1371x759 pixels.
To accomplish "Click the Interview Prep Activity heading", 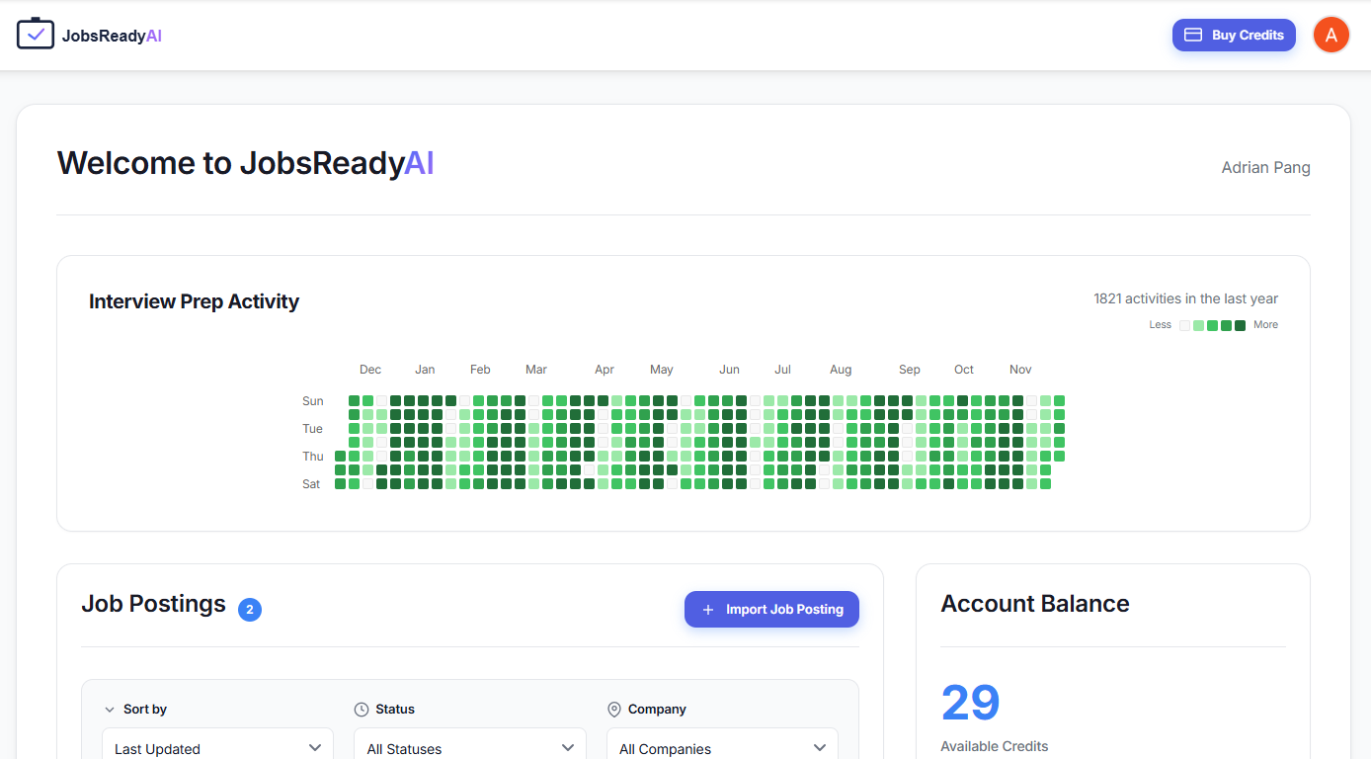I will click(x=194, y=301).
